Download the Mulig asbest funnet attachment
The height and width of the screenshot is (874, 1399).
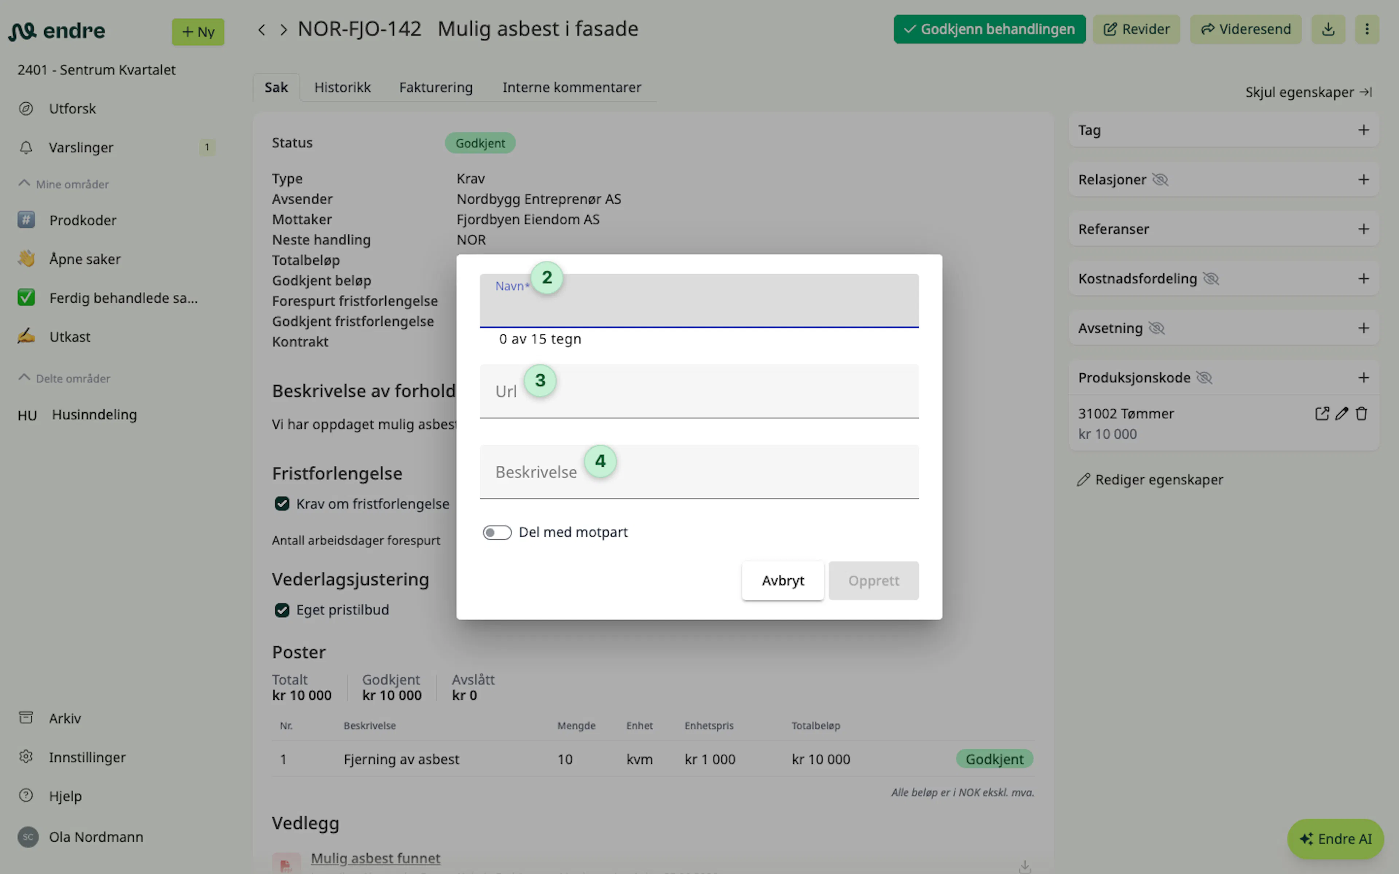(1024, 866)
